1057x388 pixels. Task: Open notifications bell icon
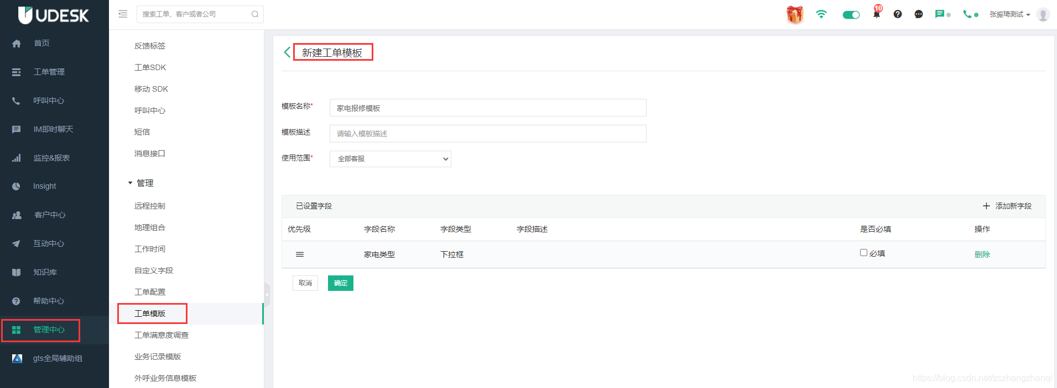[877, 14]
